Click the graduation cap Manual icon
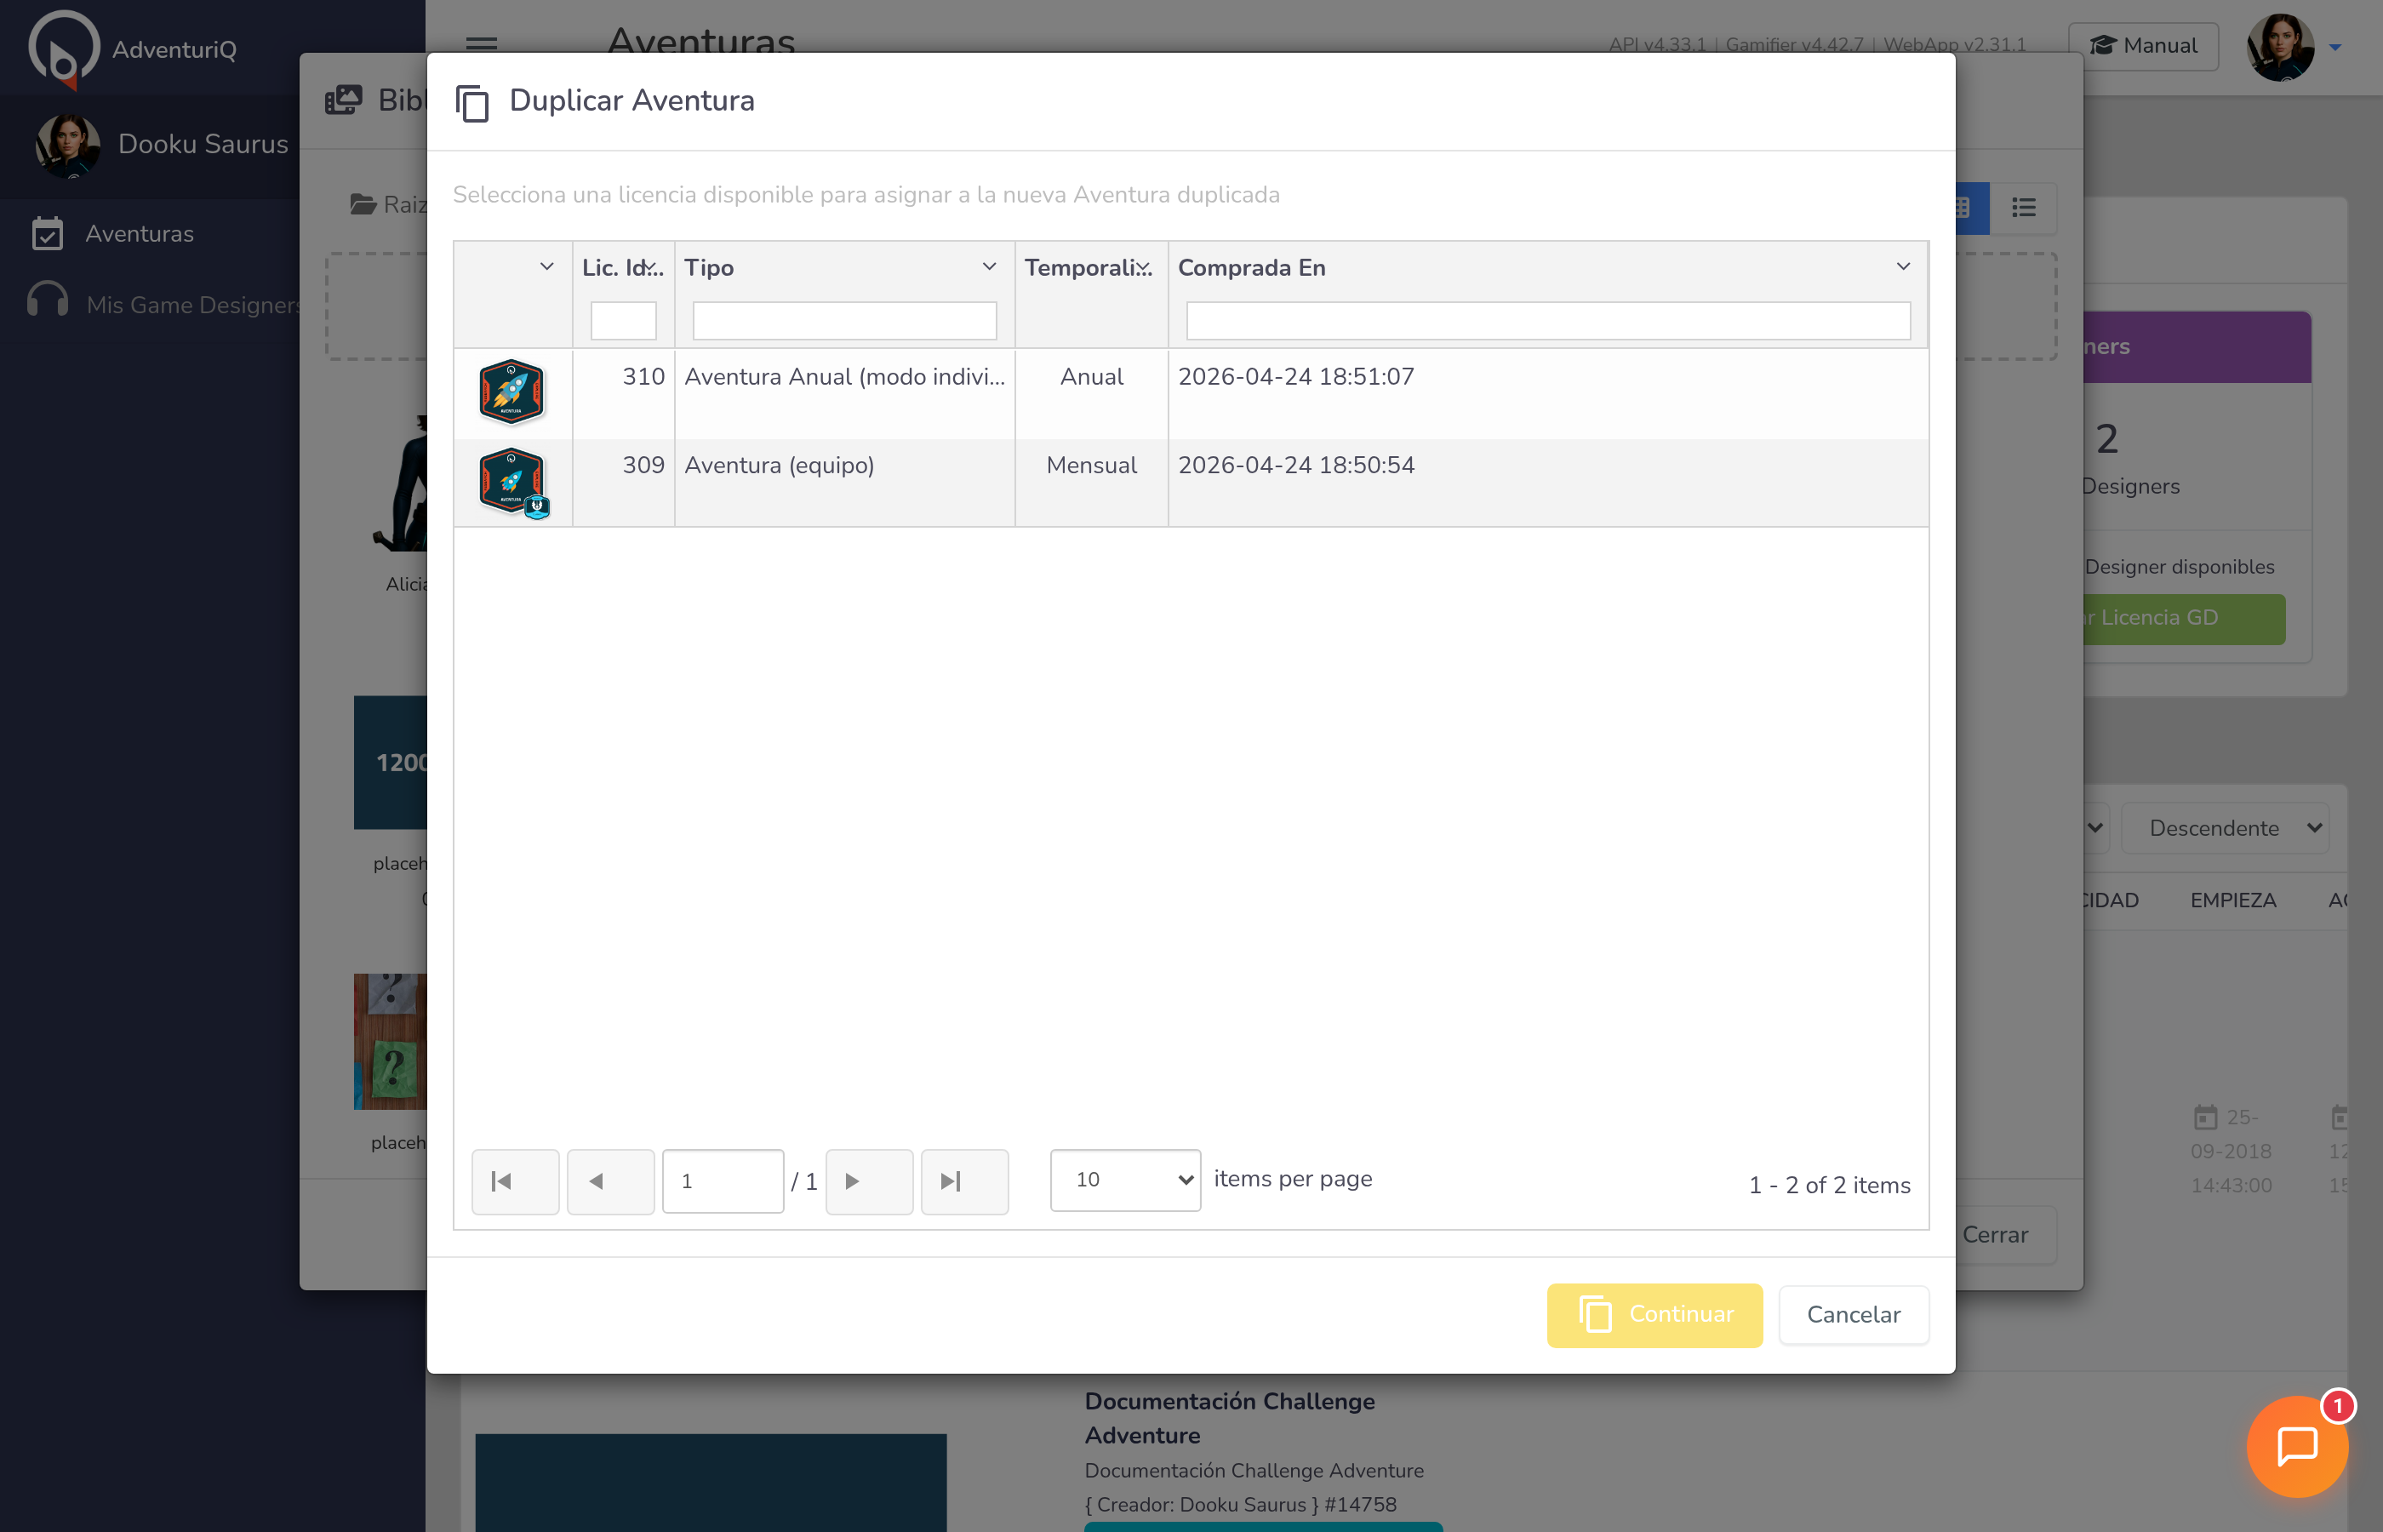This screenshot has width=2383, height=1532. coord(2102,46)
